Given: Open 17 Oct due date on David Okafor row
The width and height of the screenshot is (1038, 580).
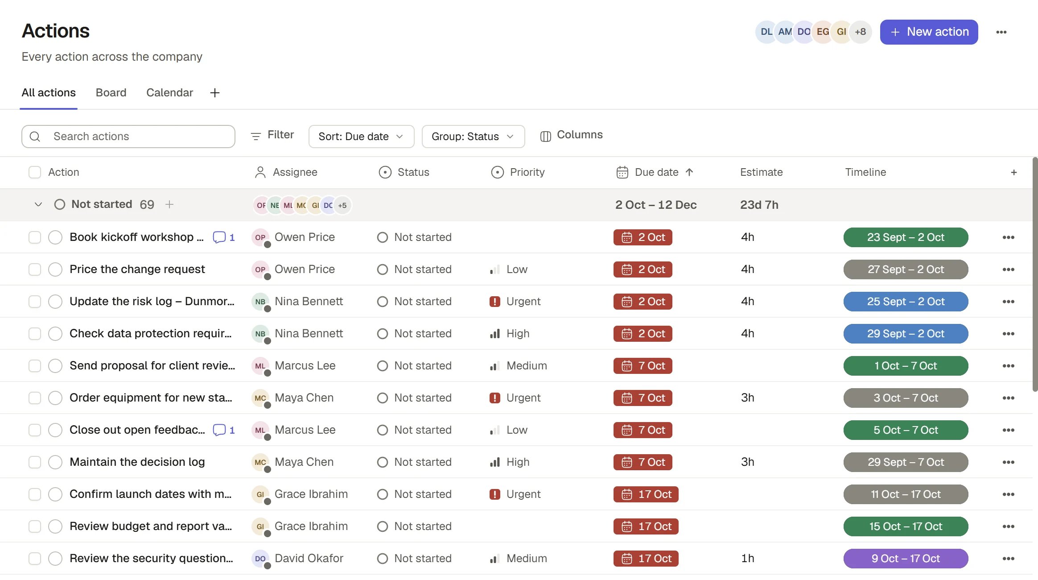Looking at the screenshot, I should (646, 559).
